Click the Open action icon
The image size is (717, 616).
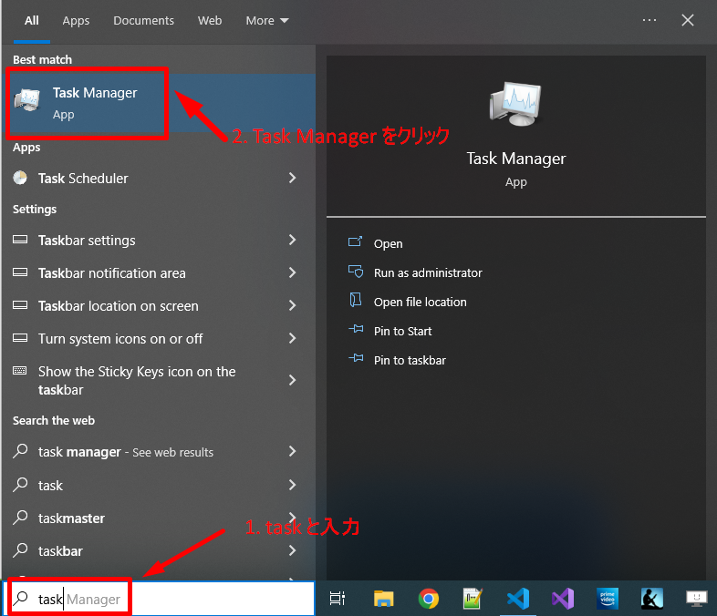pos(355,241)
